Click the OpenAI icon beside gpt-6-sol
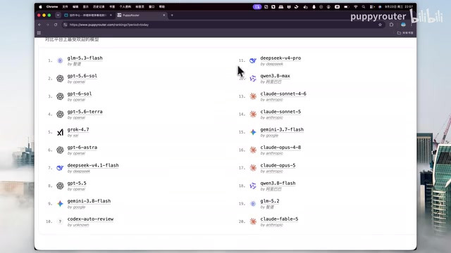 (x=60, y=96)
